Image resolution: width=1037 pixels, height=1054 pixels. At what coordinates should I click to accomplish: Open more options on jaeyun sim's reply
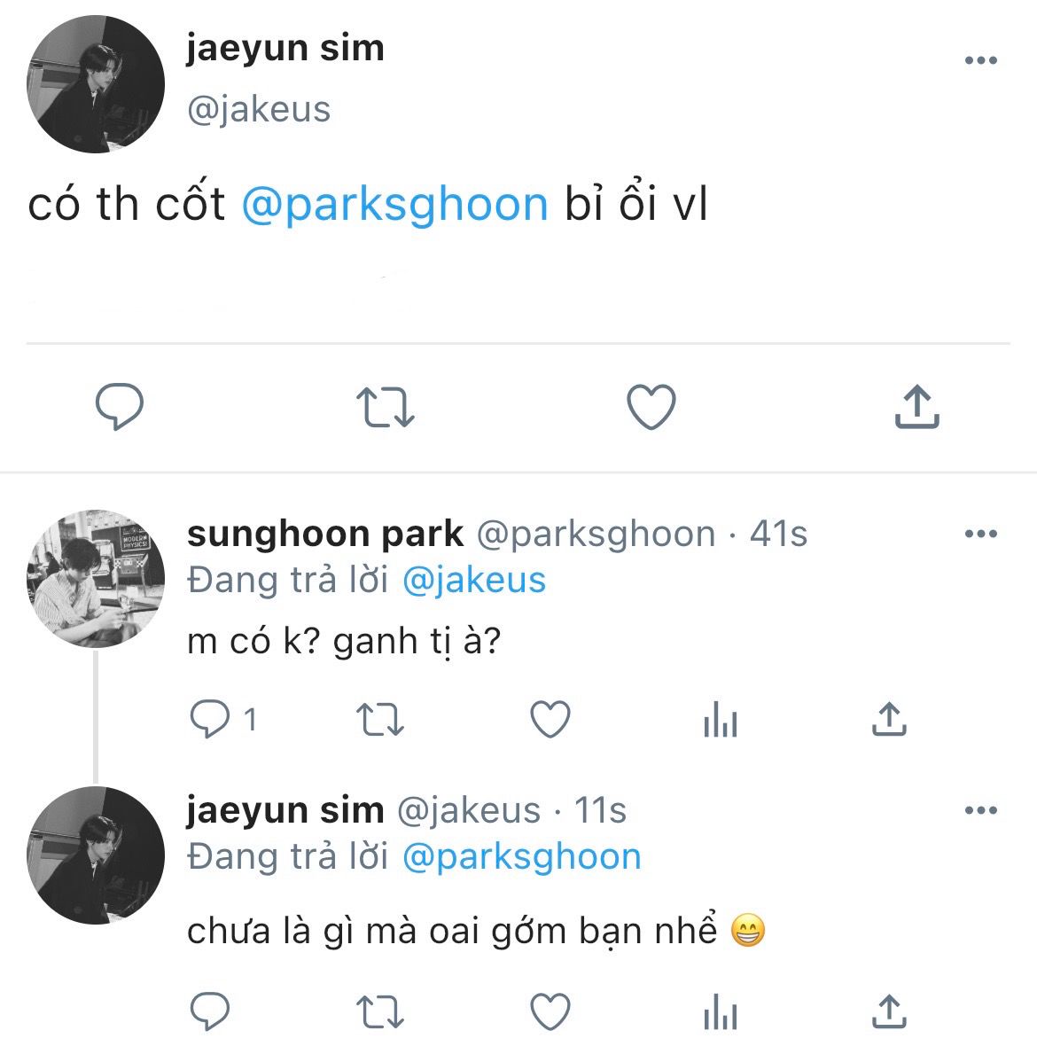pyautogui.click(x=980, y=810)
